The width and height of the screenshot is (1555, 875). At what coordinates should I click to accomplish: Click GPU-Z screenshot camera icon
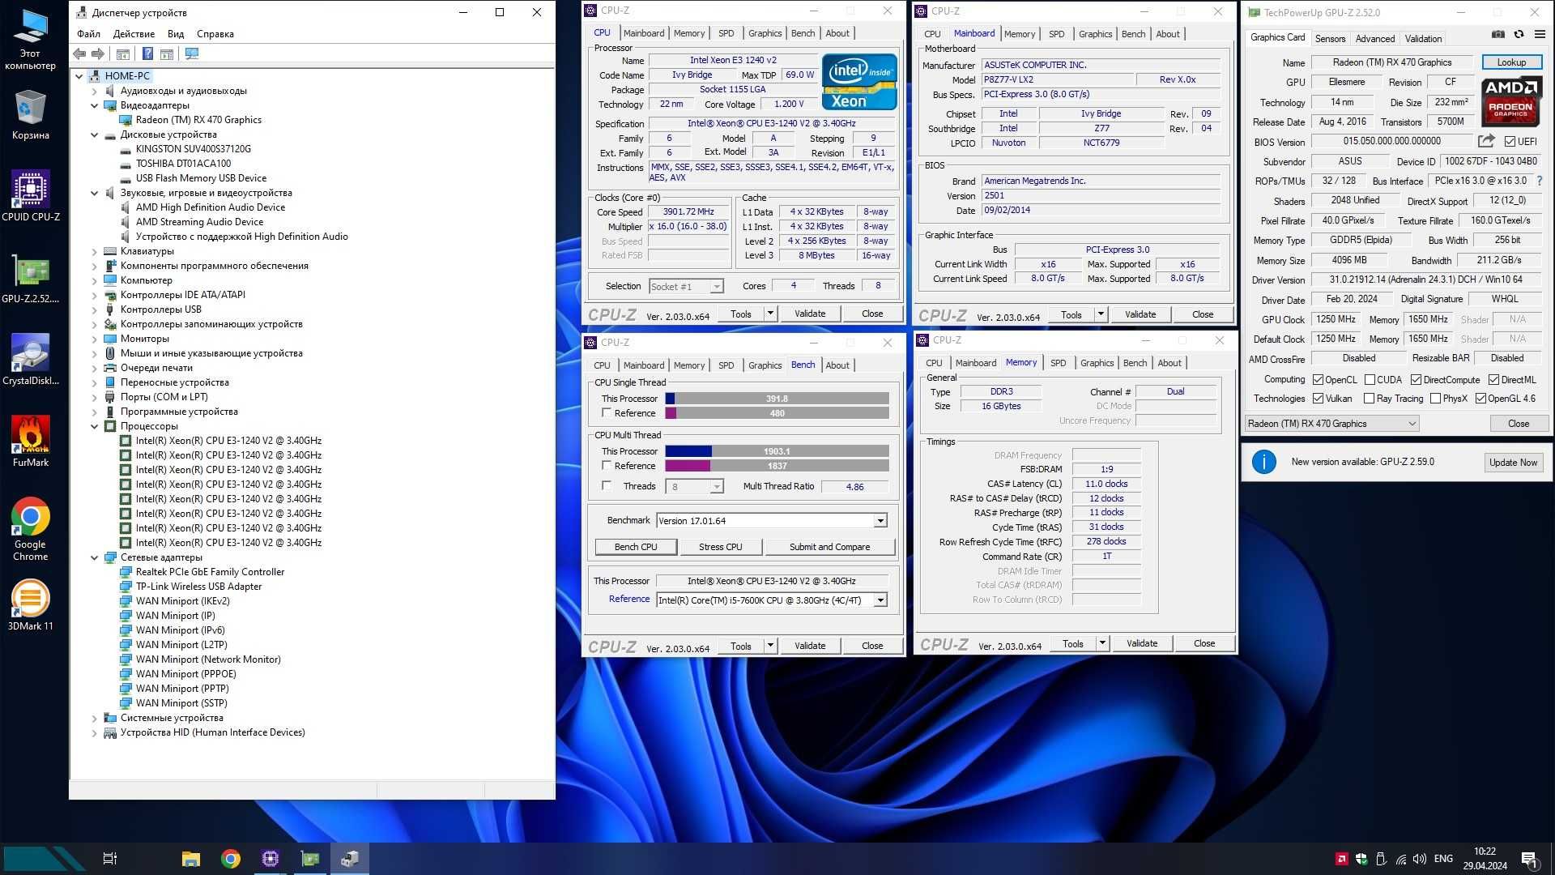point(1498,34)
